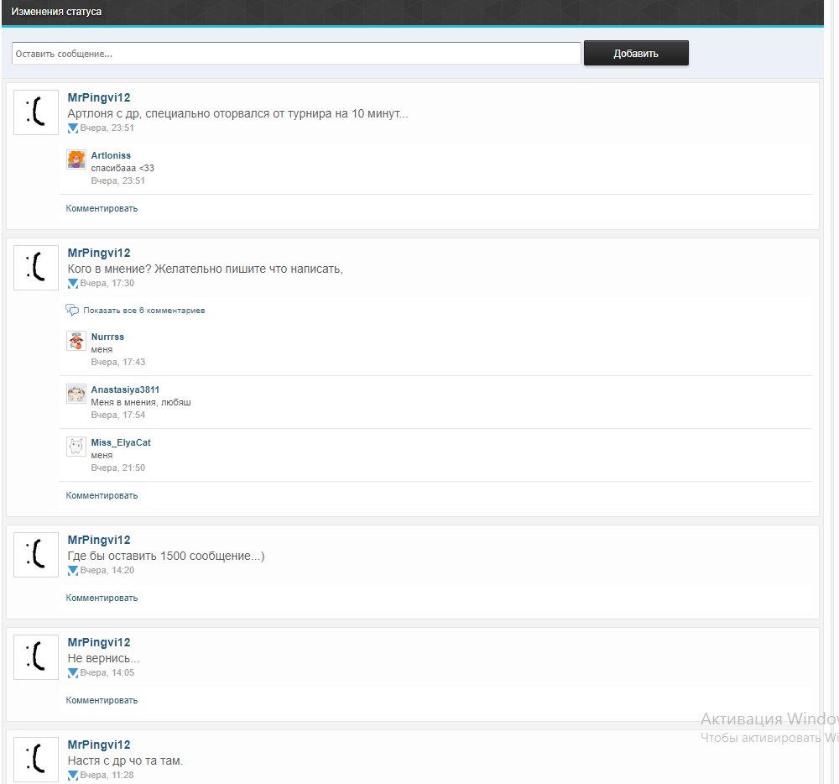Screen dimensions: 839x784
Task: Open Miss_ElyaCat profile link
Action: click(x=121, y=442)
